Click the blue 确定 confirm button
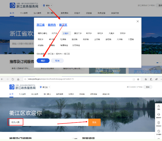This screenshot has height=141, width=162. coord(43,61)
